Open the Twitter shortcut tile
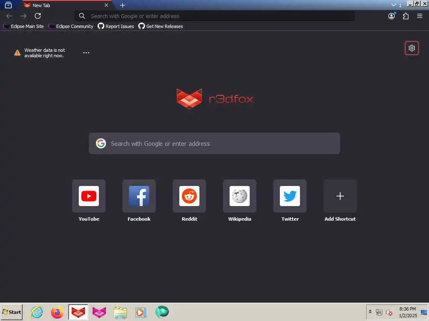Screen dimensions: 429x321 tap(290, 196)
